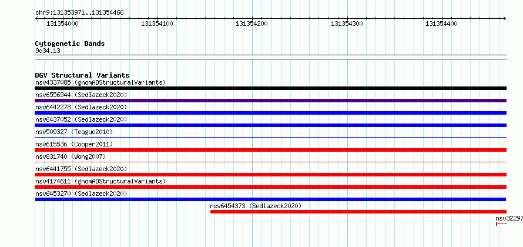Screen dimensions: 523x247
Task: Click the thin red line for nsv831740
Action: 270,162
